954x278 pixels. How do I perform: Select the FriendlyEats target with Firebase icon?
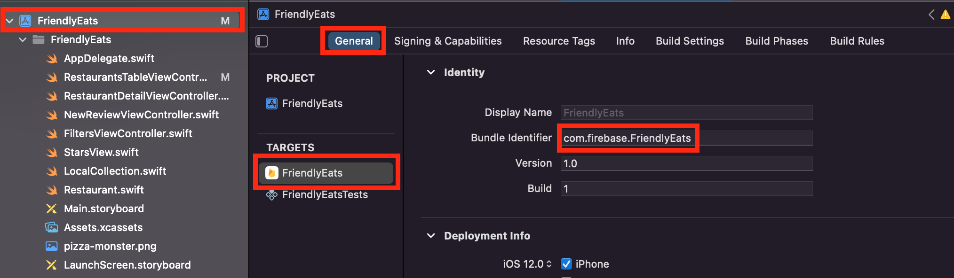(x=326, y=173)
